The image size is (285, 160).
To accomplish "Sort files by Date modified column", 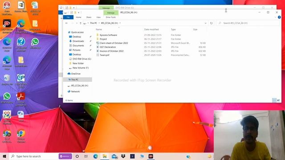I will (151, 29).
